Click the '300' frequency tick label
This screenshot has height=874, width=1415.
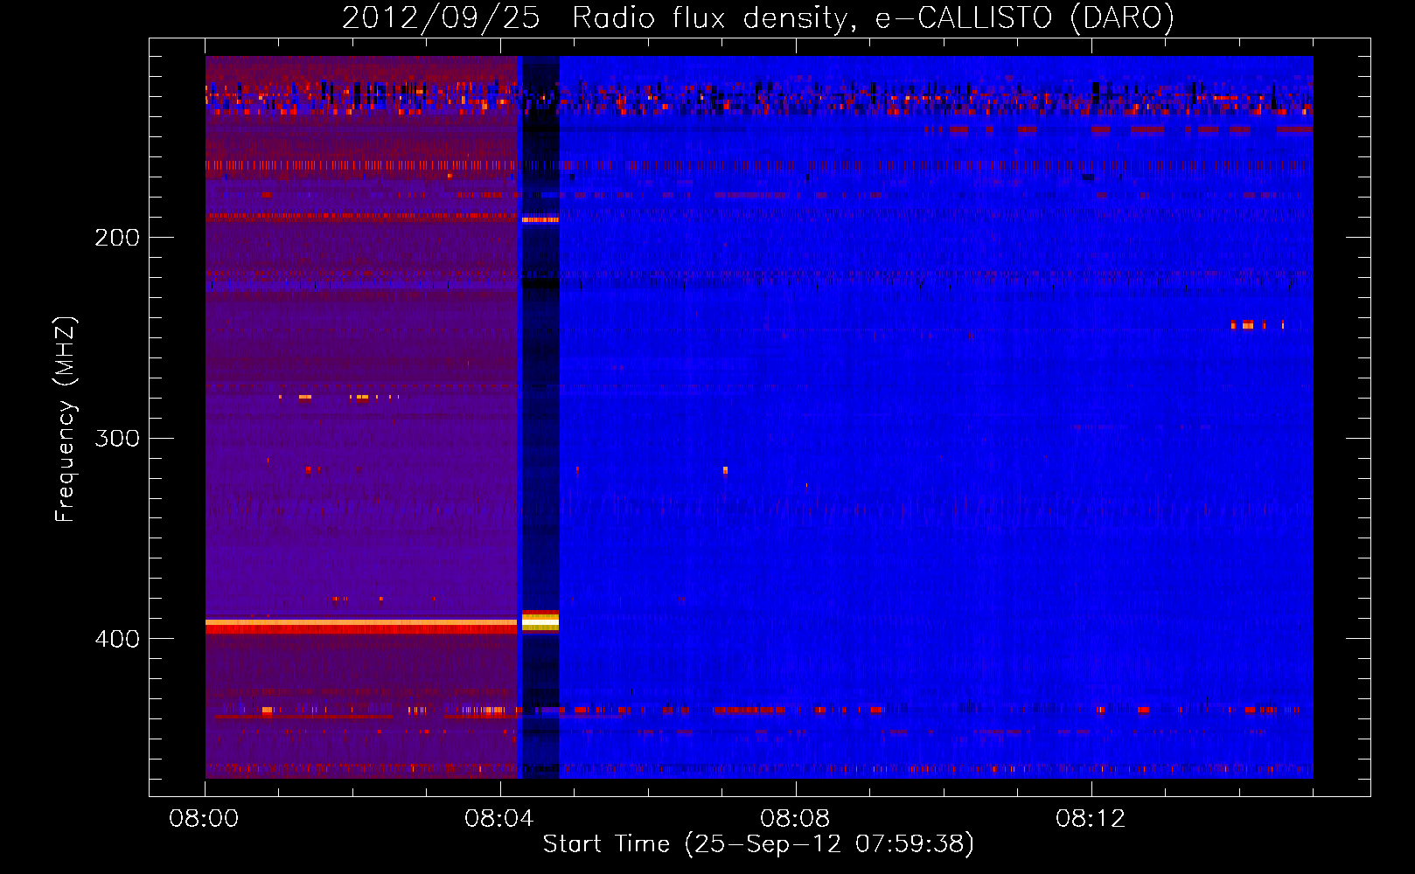(x=117, y=438)
